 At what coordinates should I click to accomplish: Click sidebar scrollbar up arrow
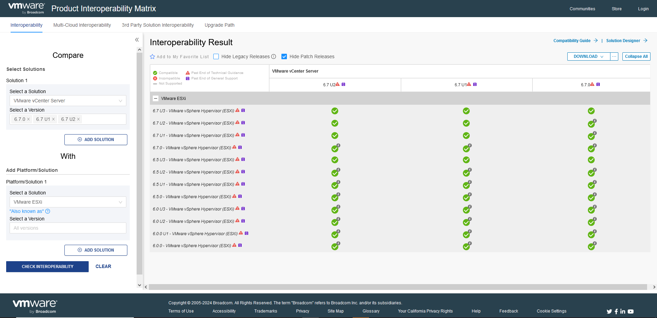pyautogui.click(x=139, y=50)
